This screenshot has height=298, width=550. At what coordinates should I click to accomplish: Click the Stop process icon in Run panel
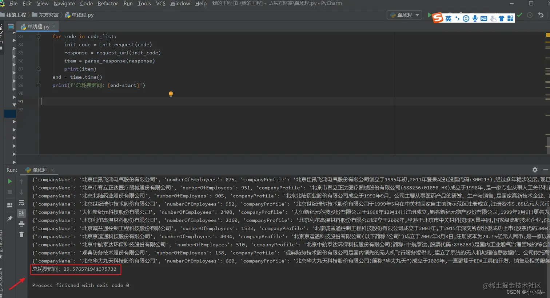pyautogui.click(x=10, y=192)
